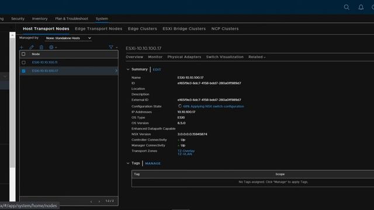Click MANAGE next to Tags
The image size is (374, 210).
[x=153, y=163]
